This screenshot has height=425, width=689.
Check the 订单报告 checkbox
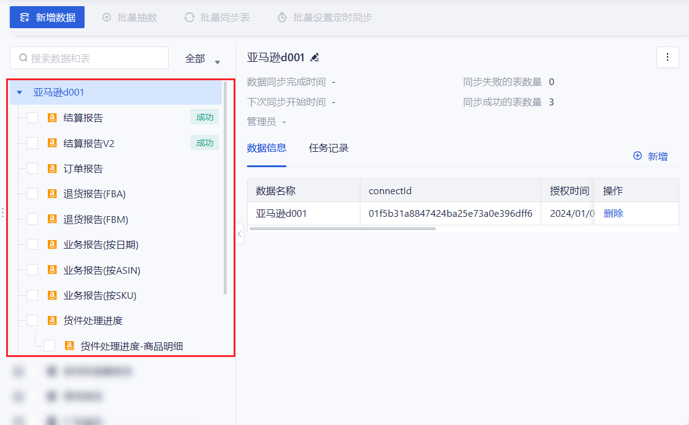[x=32, y=168]
